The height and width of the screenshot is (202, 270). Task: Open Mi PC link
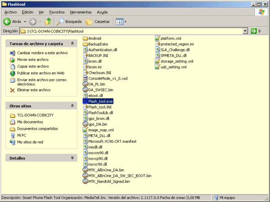(x=22, y=136)
